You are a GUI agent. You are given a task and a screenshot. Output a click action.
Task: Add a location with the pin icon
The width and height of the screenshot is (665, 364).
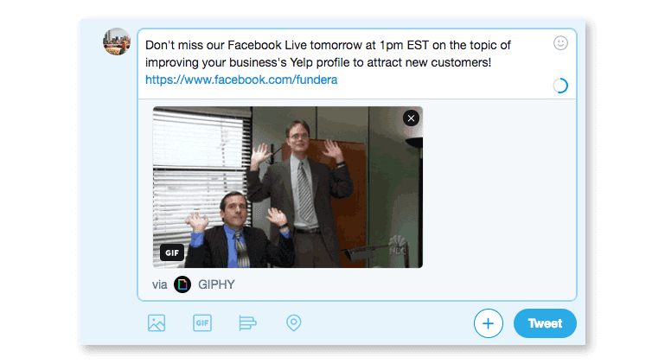tap(294, 323)
